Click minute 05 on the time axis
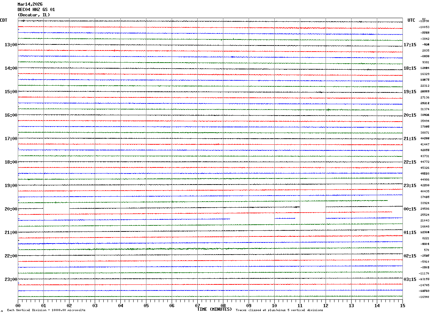The width and height of the screenshot is (431, 315). pyautogui.click(x=146, y=305)
